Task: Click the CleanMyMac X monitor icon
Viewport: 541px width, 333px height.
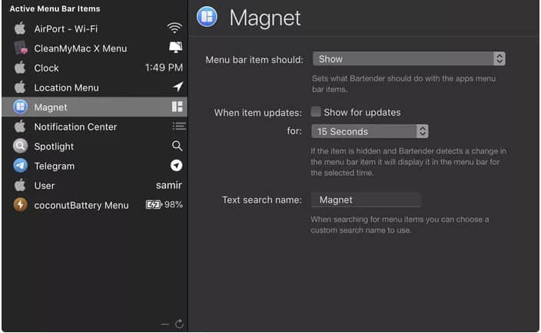Action: click(176, 47)
